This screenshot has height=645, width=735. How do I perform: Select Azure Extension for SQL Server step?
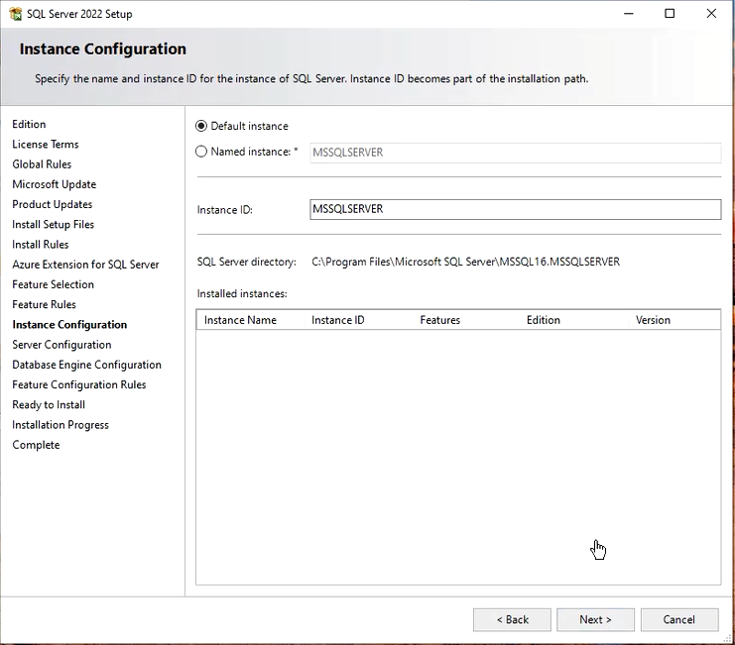(85, 265)
